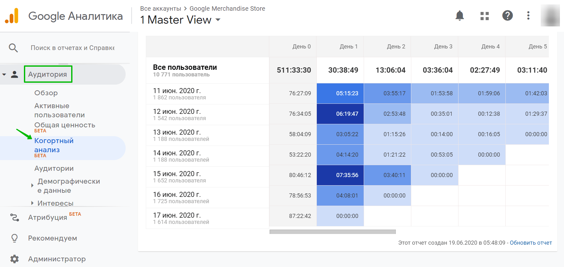
Task: Click the search reports and help field
Action: [72, 48]
